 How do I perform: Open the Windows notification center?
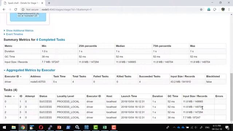coord(227,127)
